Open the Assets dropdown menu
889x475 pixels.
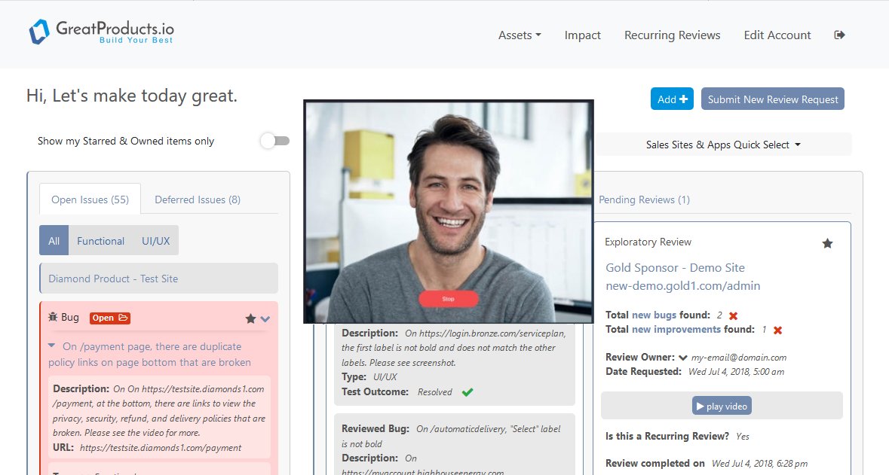click(520, 35)
